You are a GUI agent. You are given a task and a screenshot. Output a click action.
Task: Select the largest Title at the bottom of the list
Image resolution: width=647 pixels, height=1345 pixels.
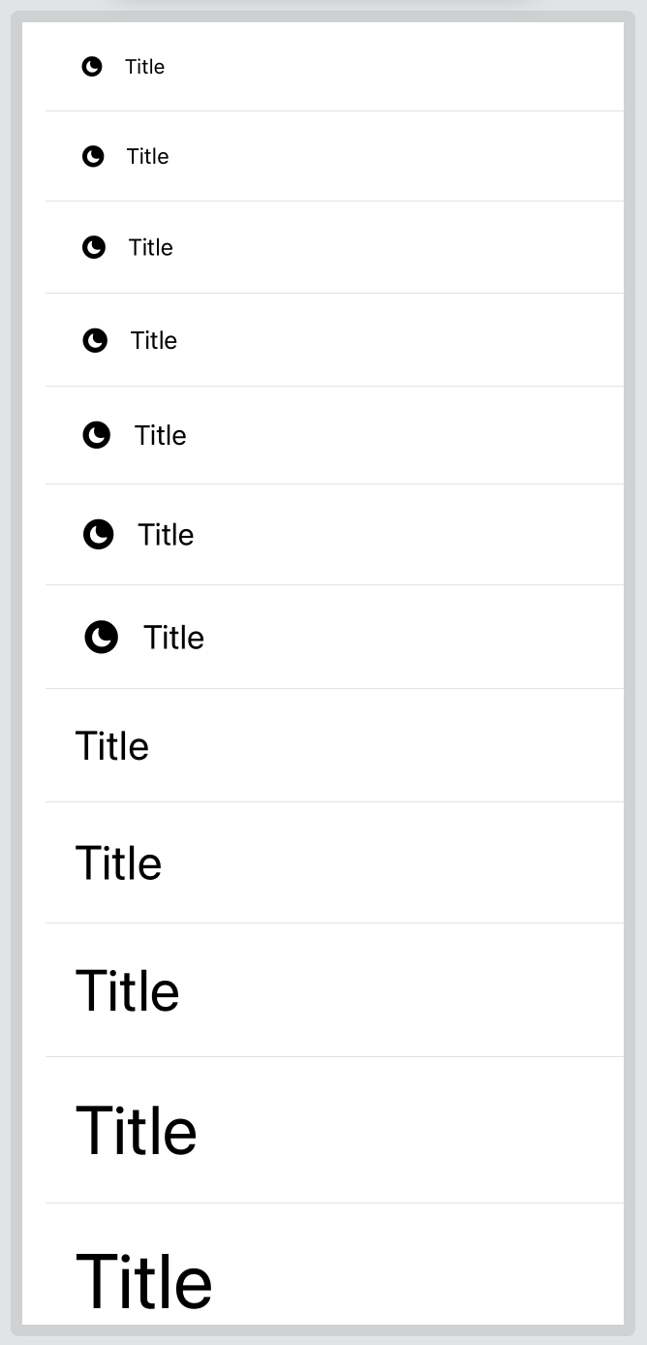(x=143, y=1280)
